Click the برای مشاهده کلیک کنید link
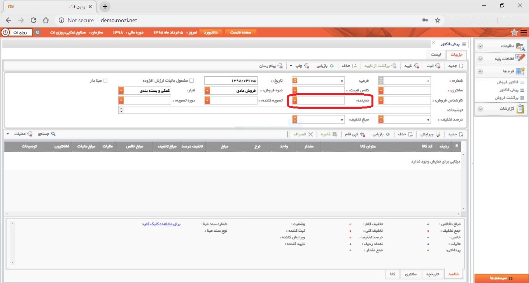The image size is (529, 283). point(161,224)
